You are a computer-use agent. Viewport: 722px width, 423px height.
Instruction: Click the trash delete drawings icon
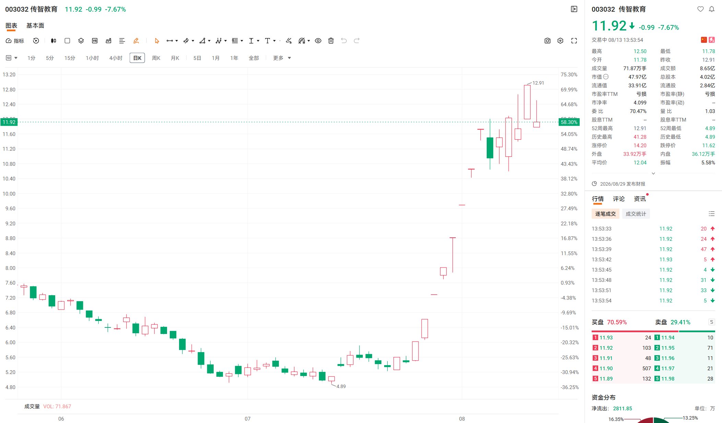click(x=331, y=41)
